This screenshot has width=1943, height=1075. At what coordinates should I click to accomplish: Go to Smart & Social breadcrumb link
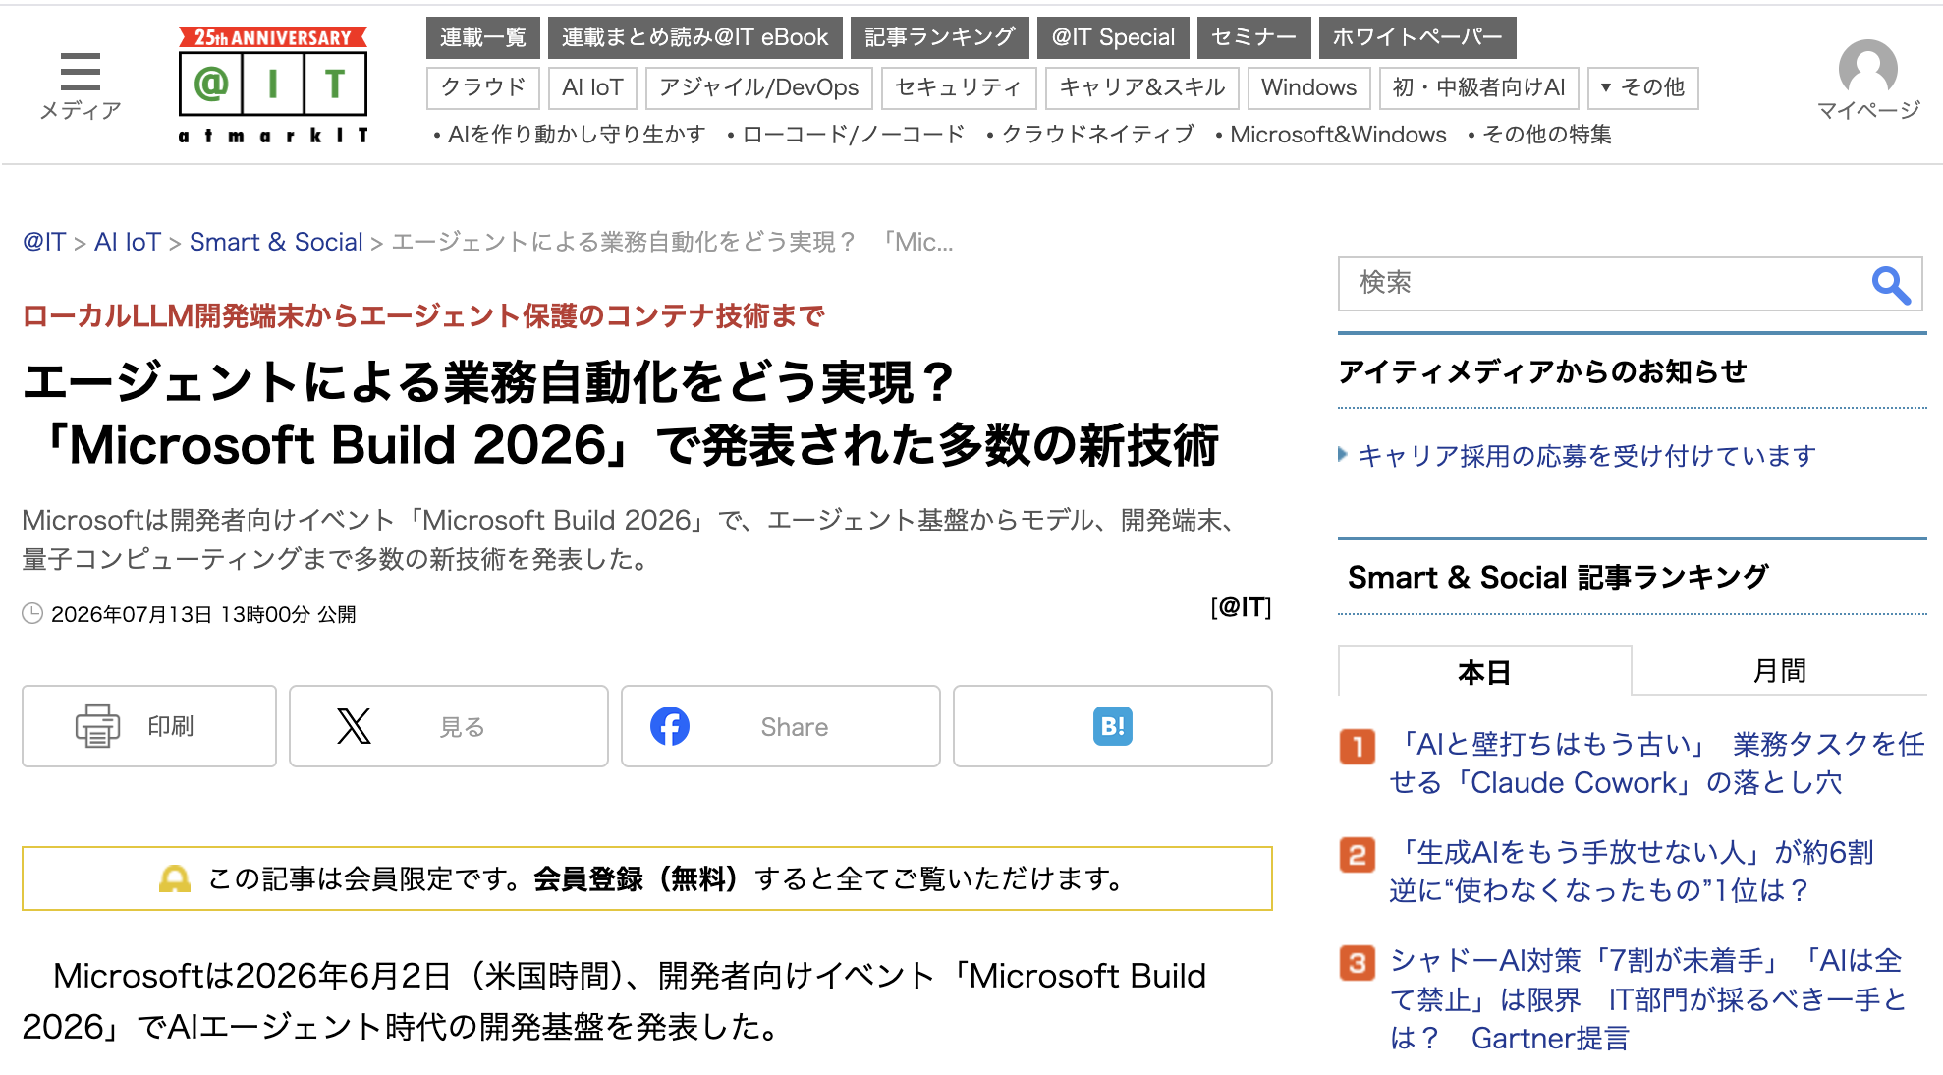tap(276, 242)
